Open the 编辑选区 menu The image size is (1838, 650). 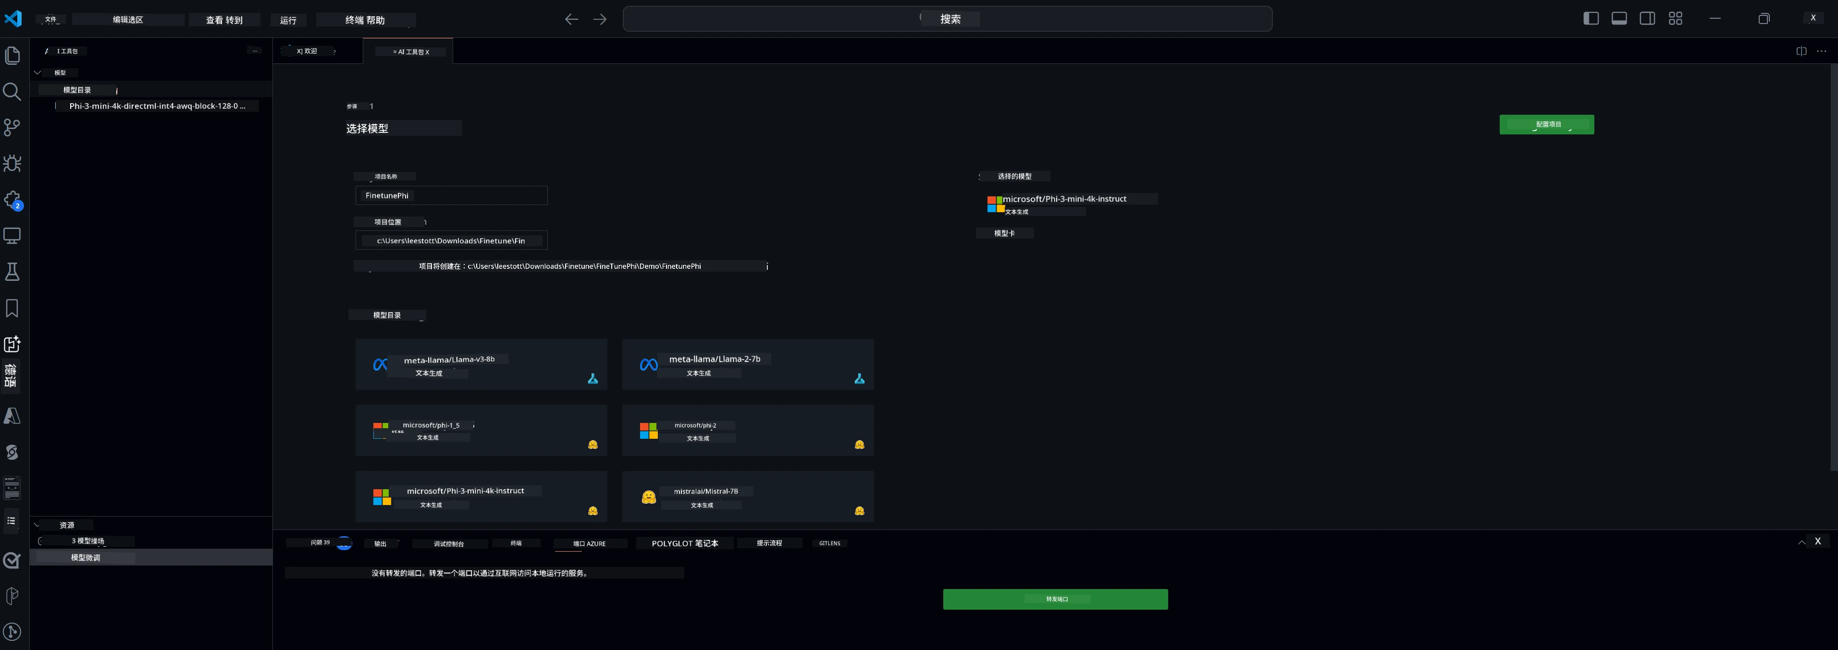pyautogui.click(x=128, y=20)
